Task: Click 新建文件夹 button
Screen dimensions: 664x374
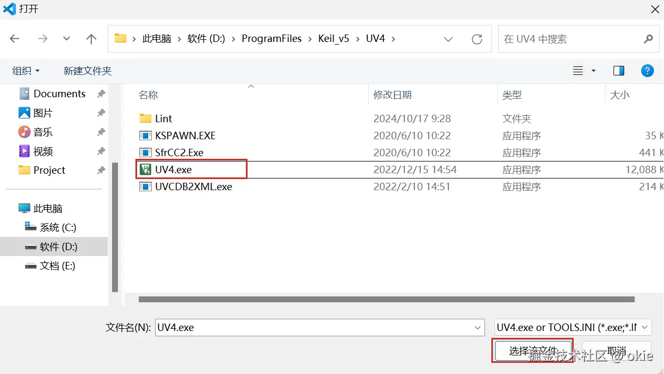Action: pyautogui.click(x=88, y=71)
